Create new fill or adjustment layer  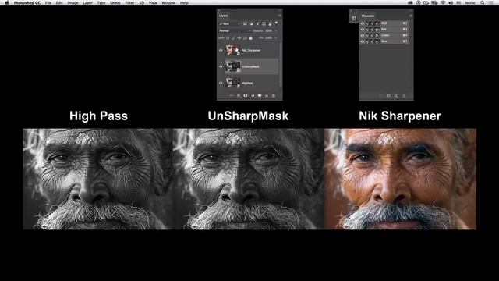[253, 95]
